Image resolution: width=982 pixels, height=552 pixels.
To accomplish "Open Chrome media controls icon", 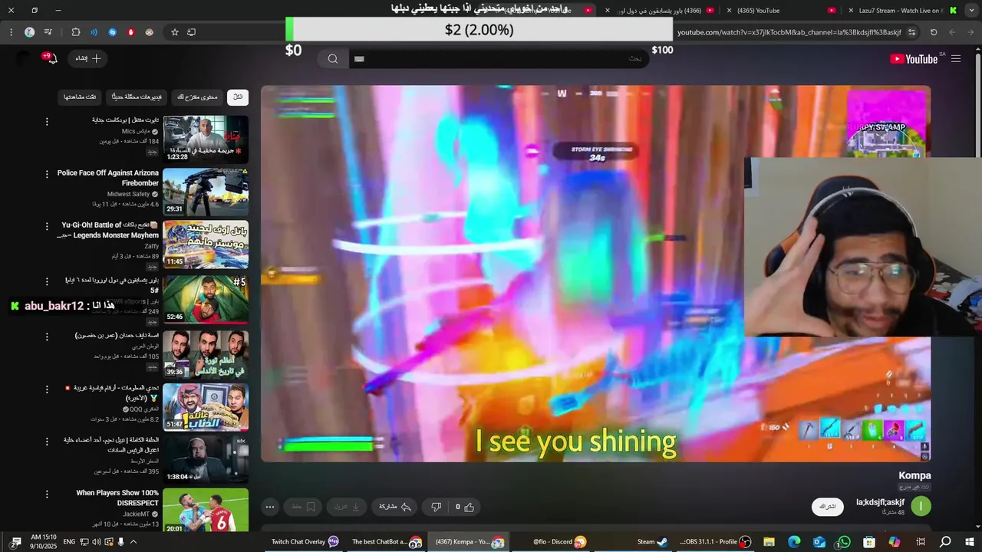I will tap(48, 32).
